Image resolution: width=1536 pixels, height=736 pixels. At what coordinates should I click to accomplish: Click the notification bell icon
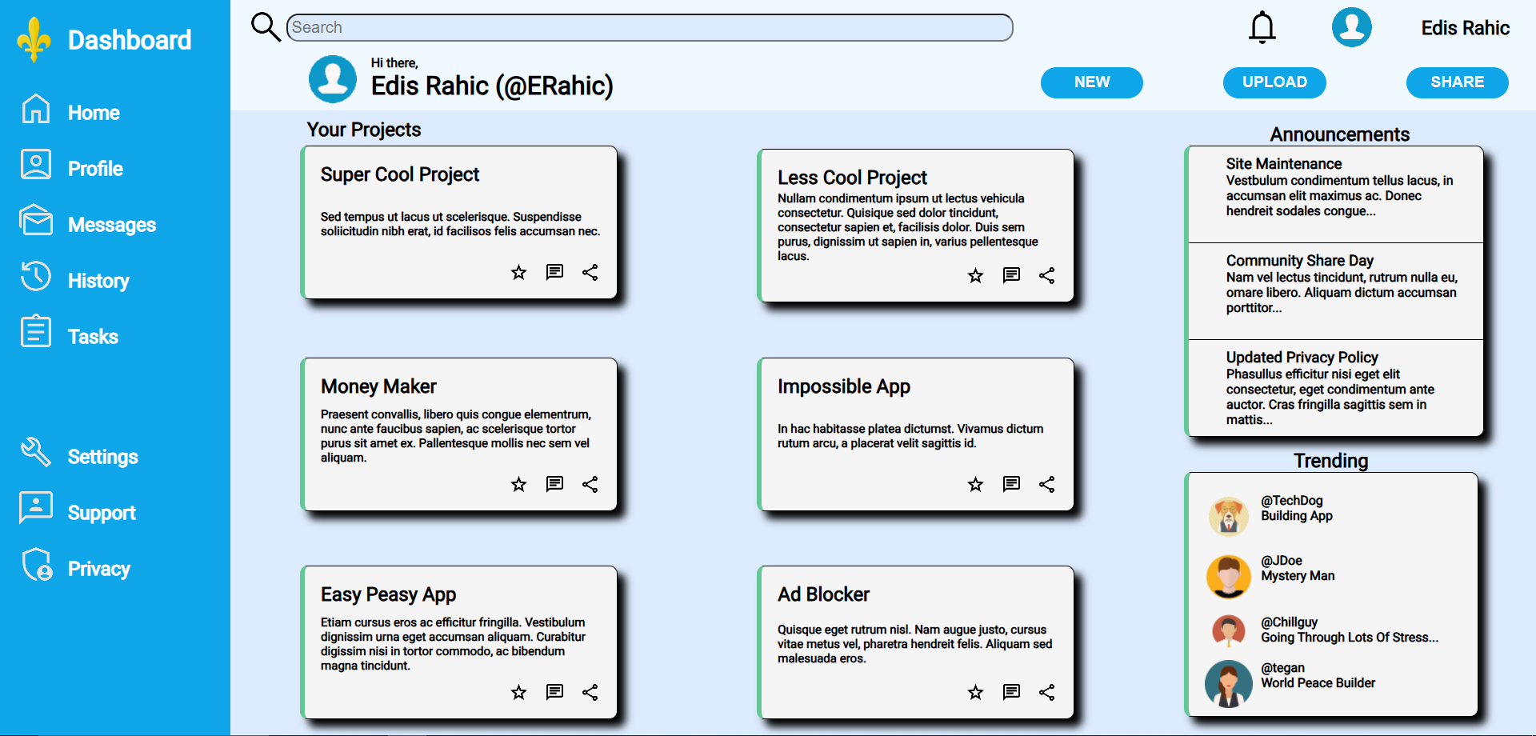coord(1262,28)
